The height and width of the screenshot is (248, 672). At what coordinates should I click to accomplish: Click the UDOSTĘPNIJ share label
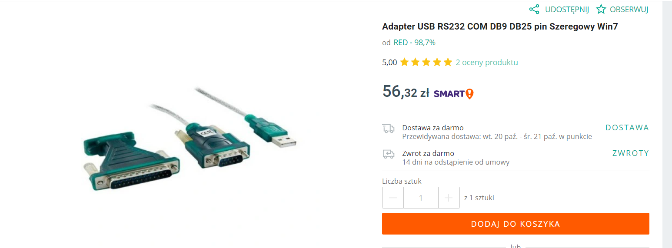(x=567, y=9)
